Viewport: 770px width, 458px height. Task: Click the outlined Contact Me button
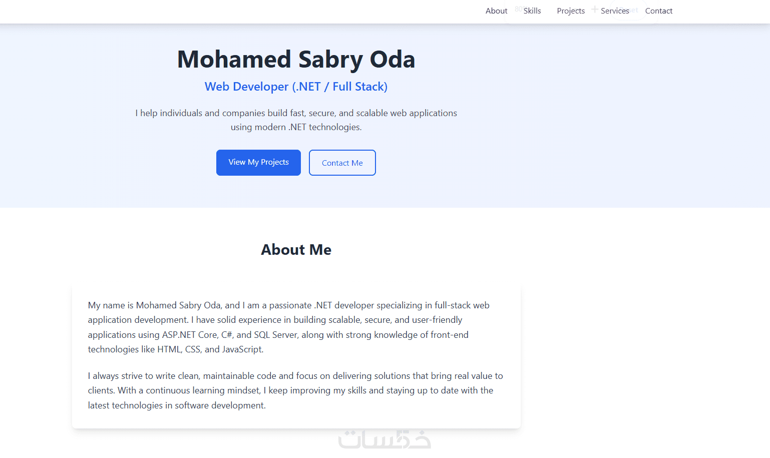point(342,163)
